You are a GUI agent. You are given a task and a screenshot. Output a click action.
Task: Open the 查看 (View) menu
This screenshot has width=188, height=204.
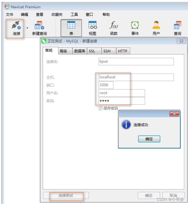40,14
